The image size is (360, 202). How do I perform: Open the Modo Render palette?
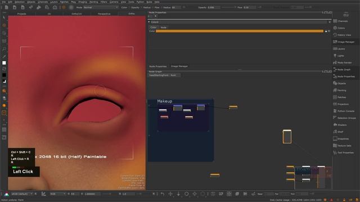(x=343, y=62)
